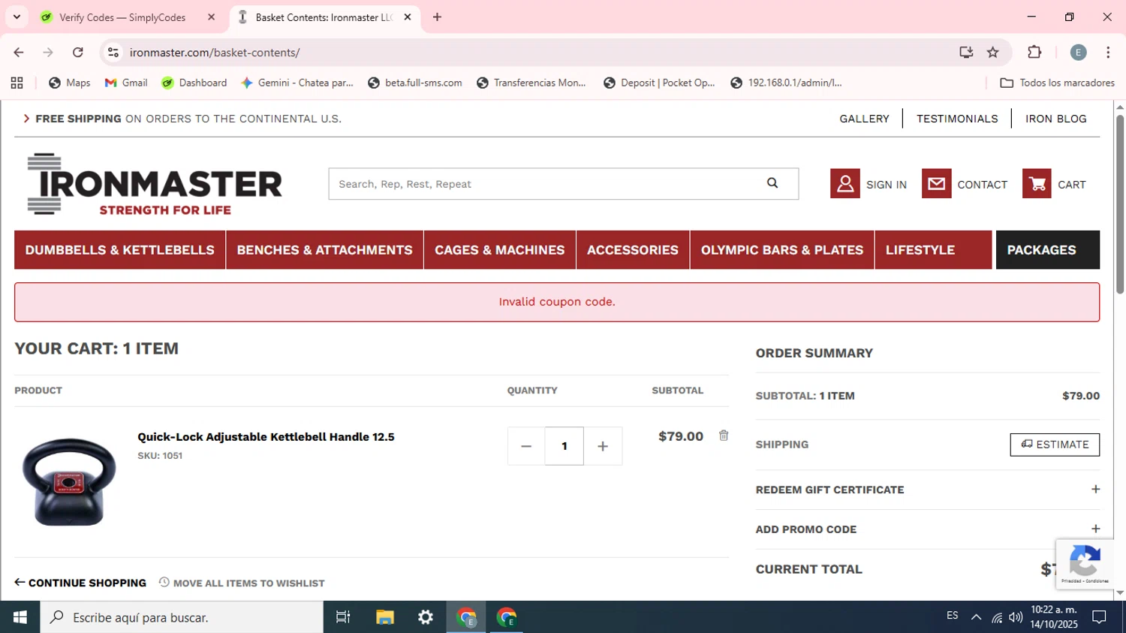Screen dimensions: 1126x633
Task: Expand Add Promo Code section
Action: click(928, 529)
